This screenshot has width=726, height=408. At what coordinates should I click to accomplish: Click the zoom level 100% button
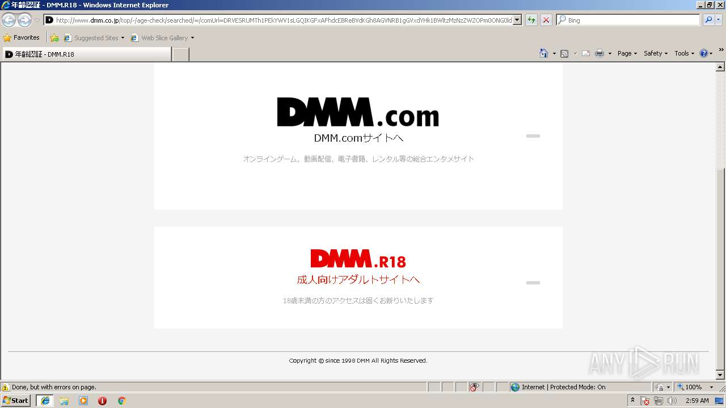pos(689,387)
